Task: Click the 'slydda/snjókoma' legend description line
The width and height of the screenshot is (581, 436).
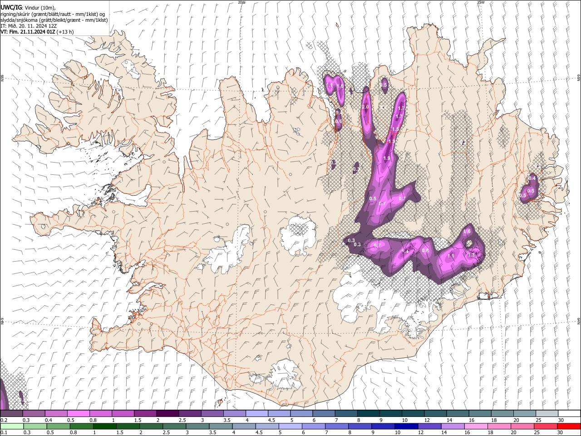Action: 54,20
